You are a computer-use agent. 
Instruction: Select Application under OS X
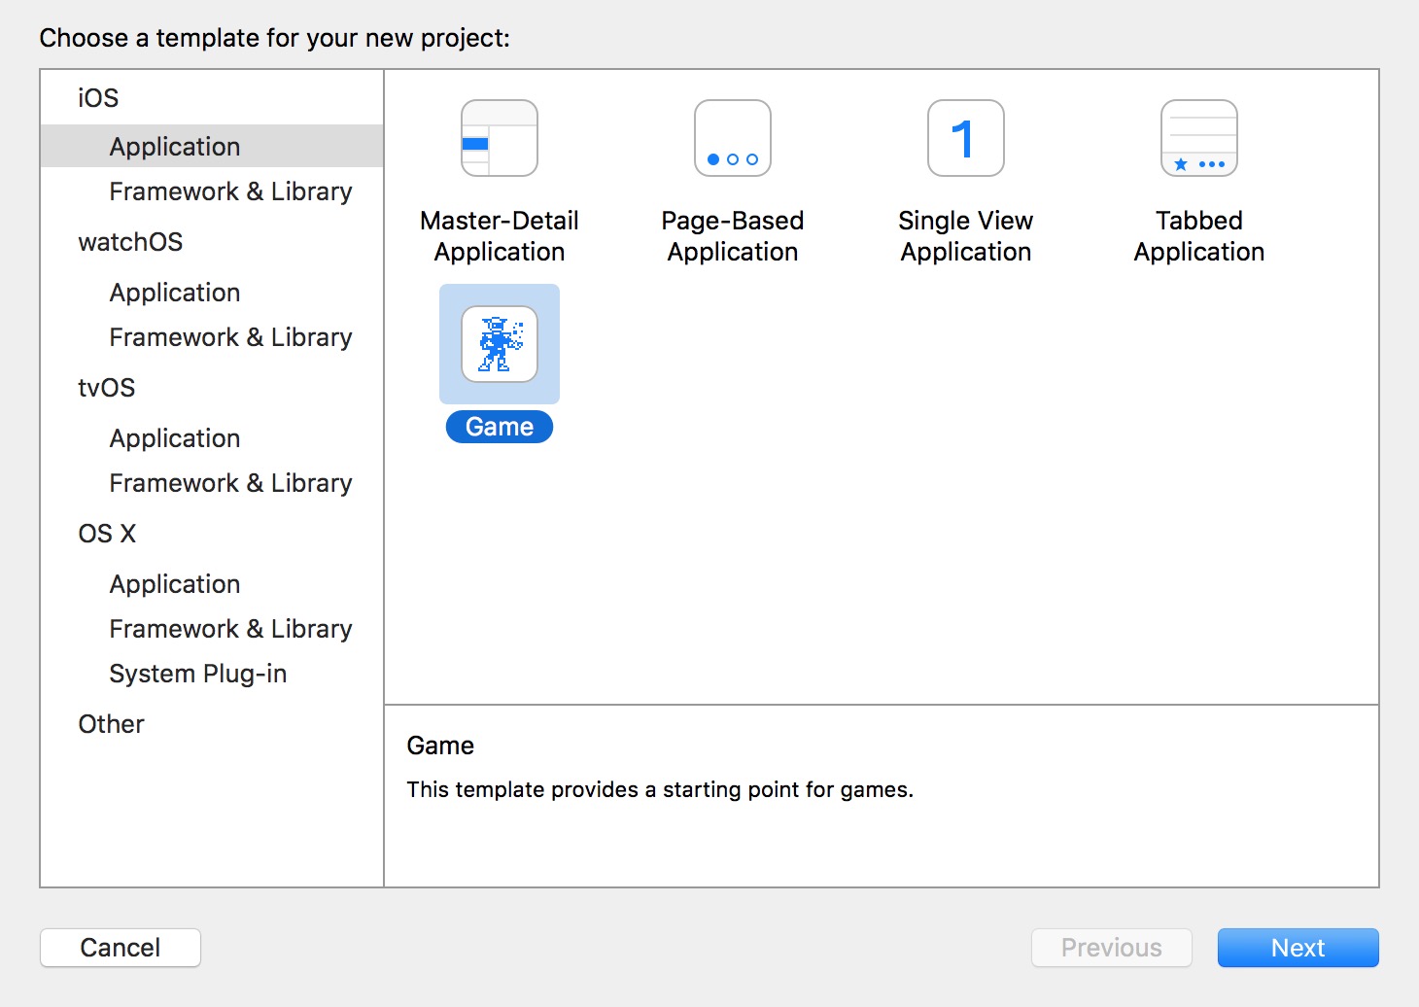(175, 584)
